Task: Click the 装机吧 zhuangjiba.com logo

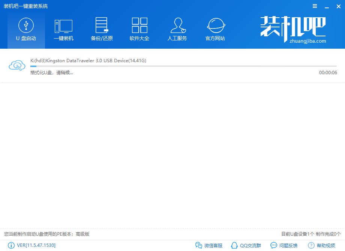Action: (293, 30)
